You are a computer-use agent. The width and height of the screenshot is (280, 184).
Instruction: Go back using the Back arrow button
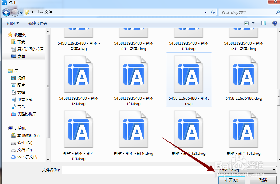[7, 12]
